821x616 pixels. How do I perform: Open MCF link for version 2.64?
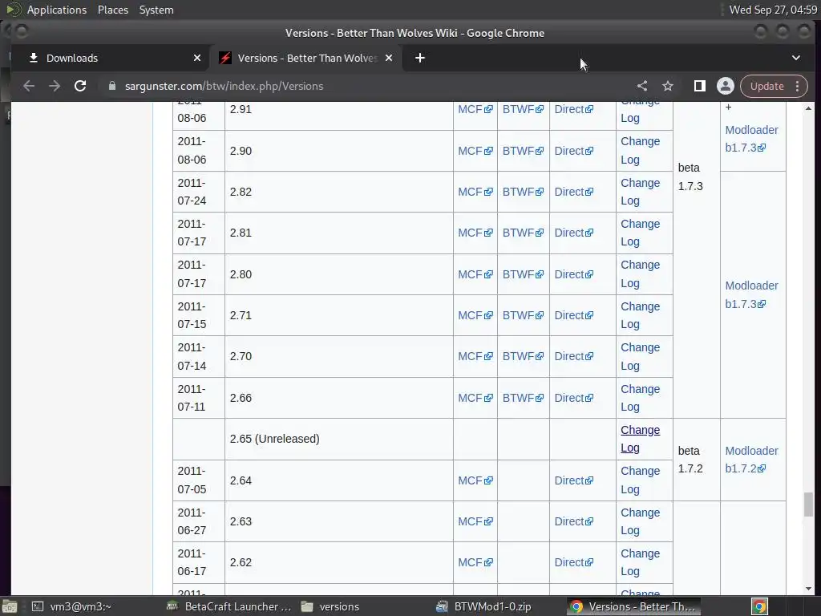475,480
